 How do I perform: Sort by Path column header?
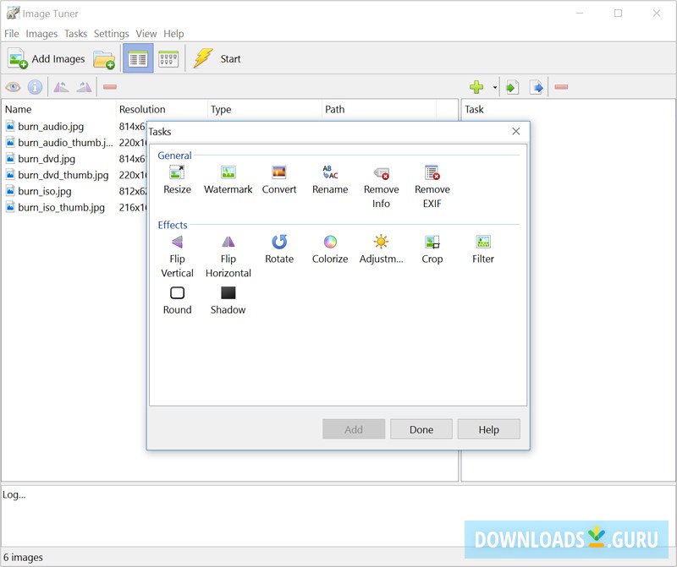(x=378, y=109)
